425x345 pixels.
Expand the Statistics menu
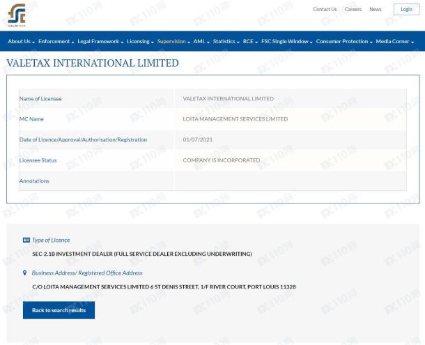pyautogui.click(x=226, y=42)
